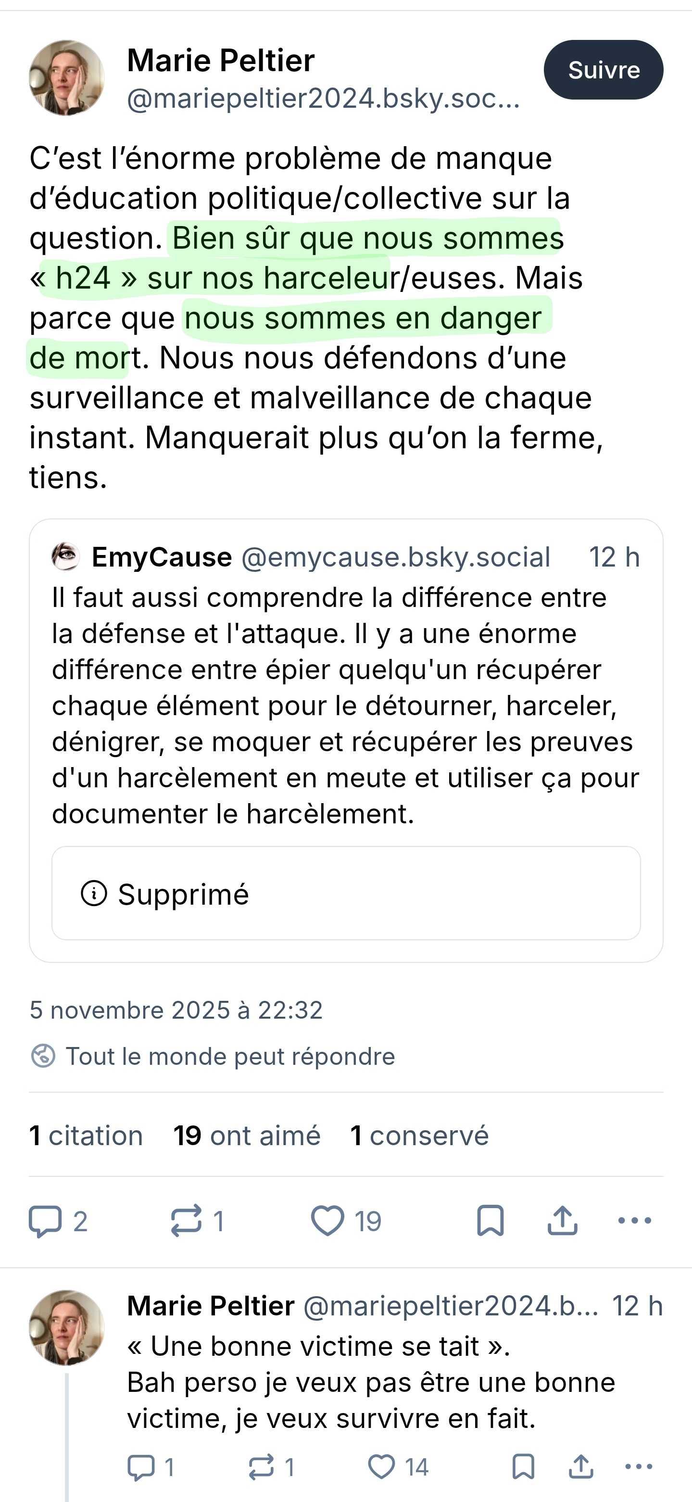Share the 'Une bonne victime' reply
Screen dimensions: 692x1502
pos(580,1467)
